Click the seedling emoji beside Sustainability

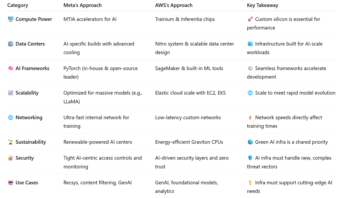coord(11,142)
